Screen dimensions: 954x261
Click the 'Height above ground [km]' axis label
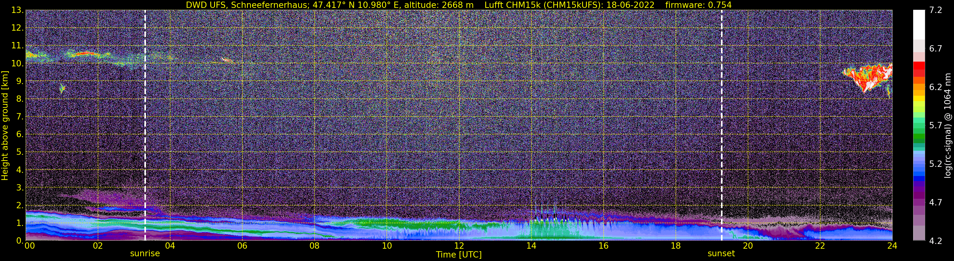point(5,125)
